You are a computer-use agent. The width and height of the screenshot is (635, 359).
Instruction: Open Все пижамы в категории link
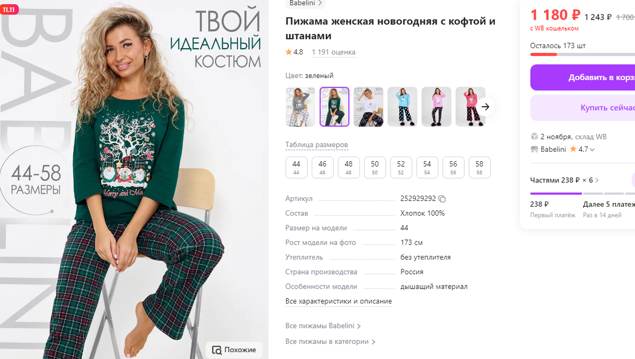(x=330, y=342)
